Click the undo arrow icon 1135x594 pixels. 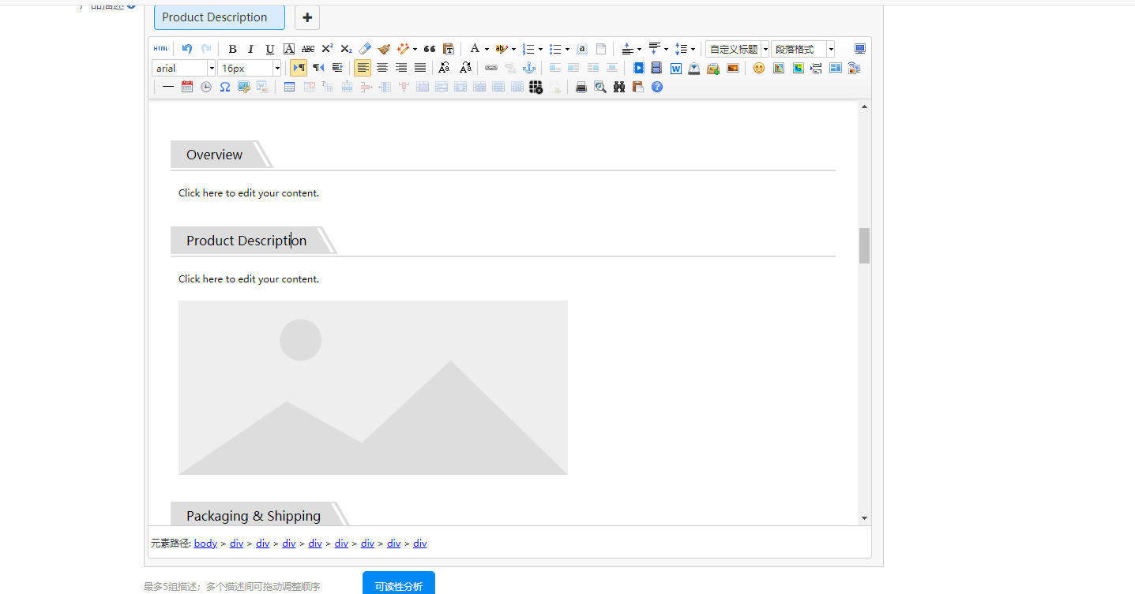tap(187, 49)
